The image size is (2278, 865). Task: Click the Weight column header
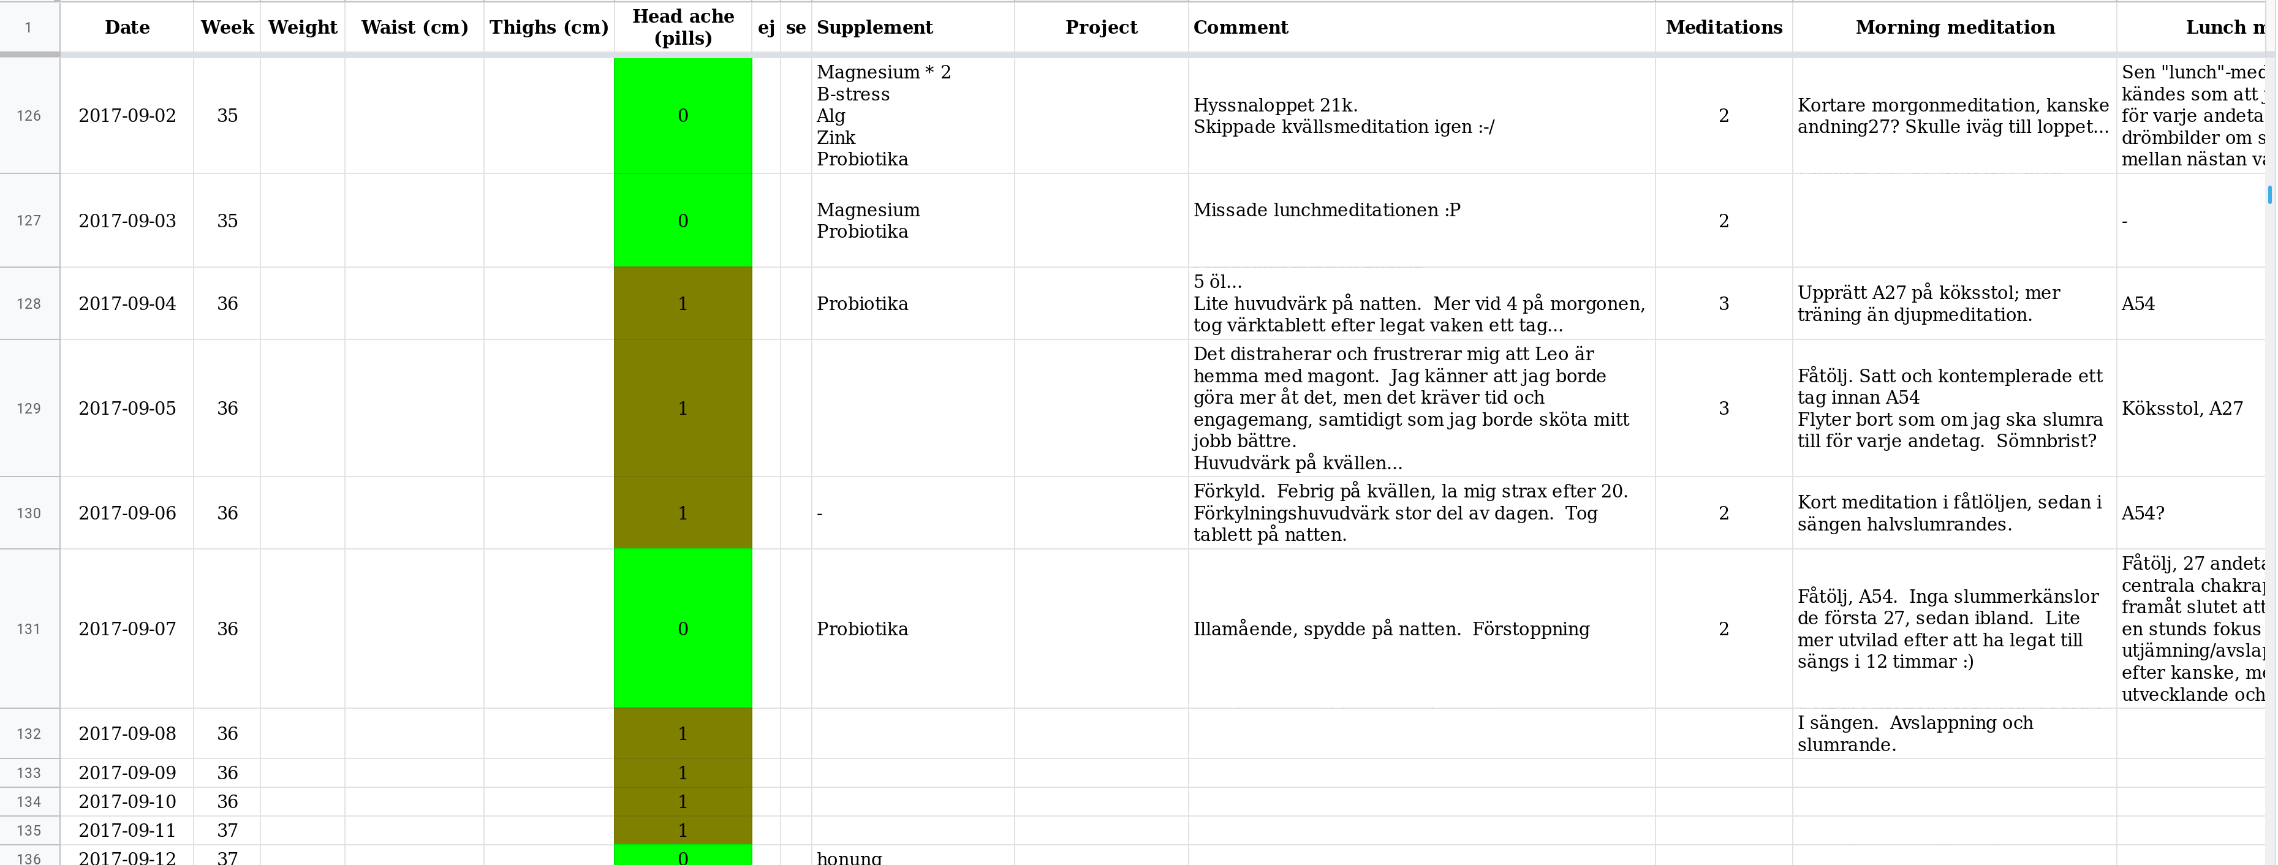pyautogui.click(x=303, y=28)
